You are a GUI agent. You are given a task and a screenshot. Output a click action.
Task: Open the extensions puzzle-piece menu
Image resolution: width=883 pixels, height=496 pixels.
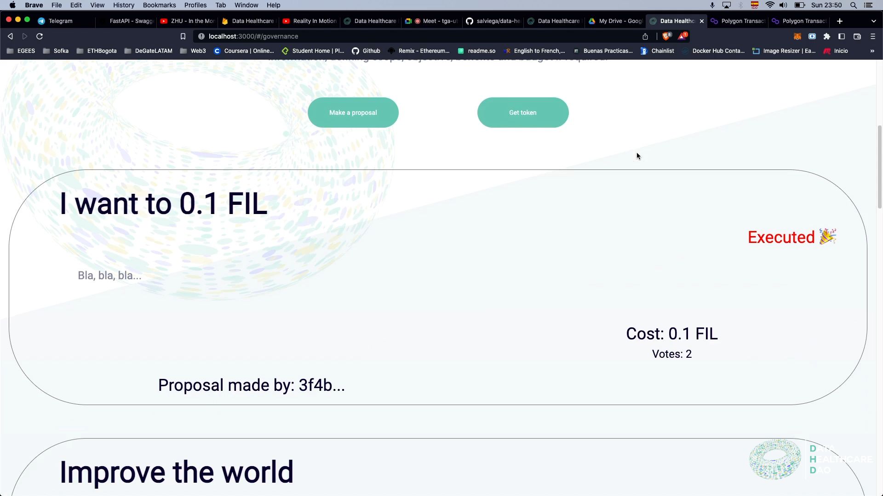(827, 36)
